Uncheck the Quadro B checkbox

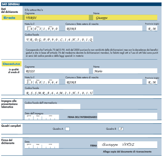pyautogui.click(x=121, y=129)
